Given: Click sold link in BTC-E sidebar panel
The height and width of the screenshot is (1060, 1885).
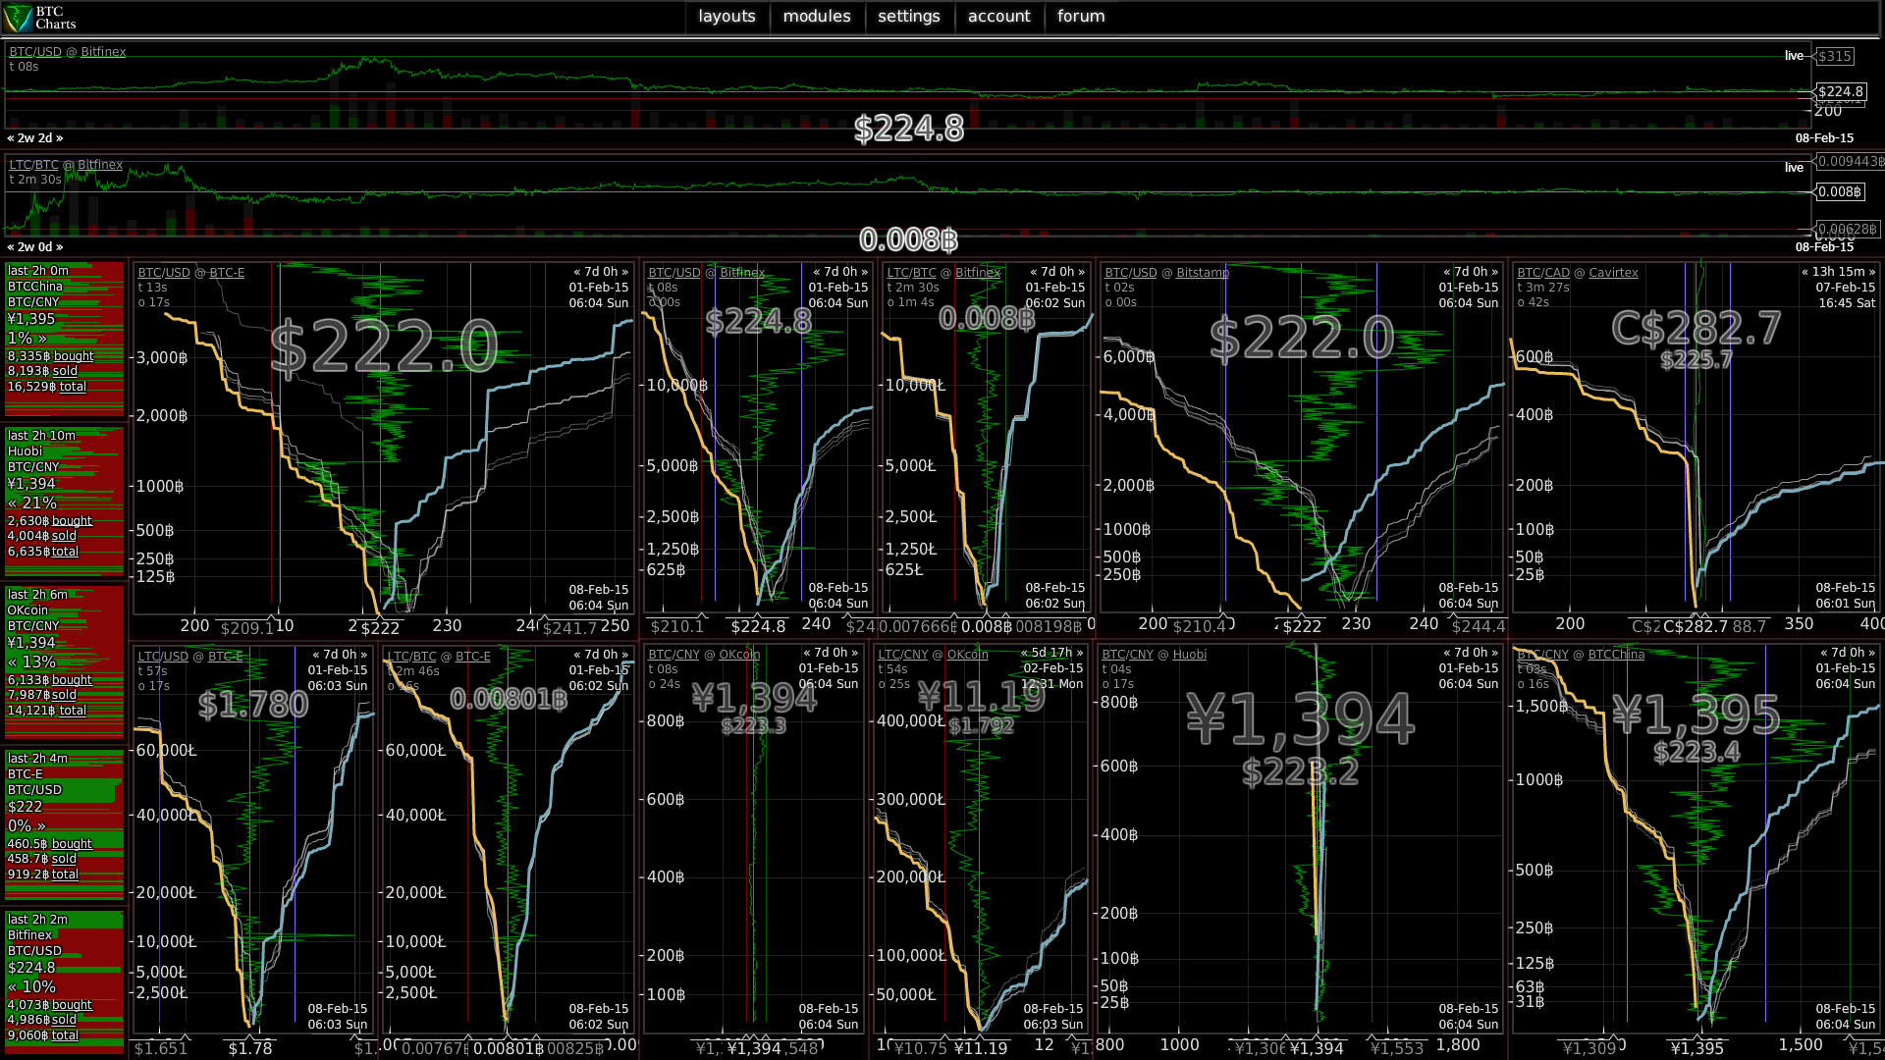Looking at the screenshot, I should coord(64,859).
